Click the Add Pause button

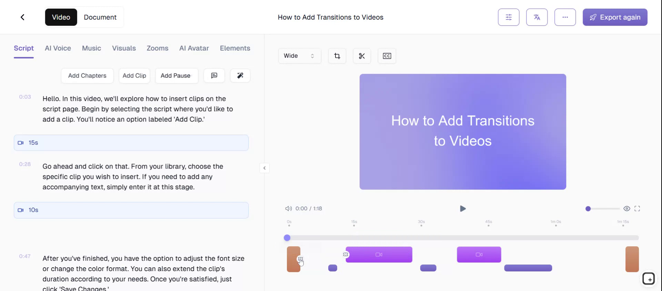[177, 76]
